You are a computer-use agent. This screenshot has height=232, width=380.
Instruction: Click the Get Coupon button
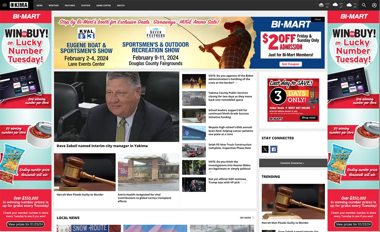290,64
